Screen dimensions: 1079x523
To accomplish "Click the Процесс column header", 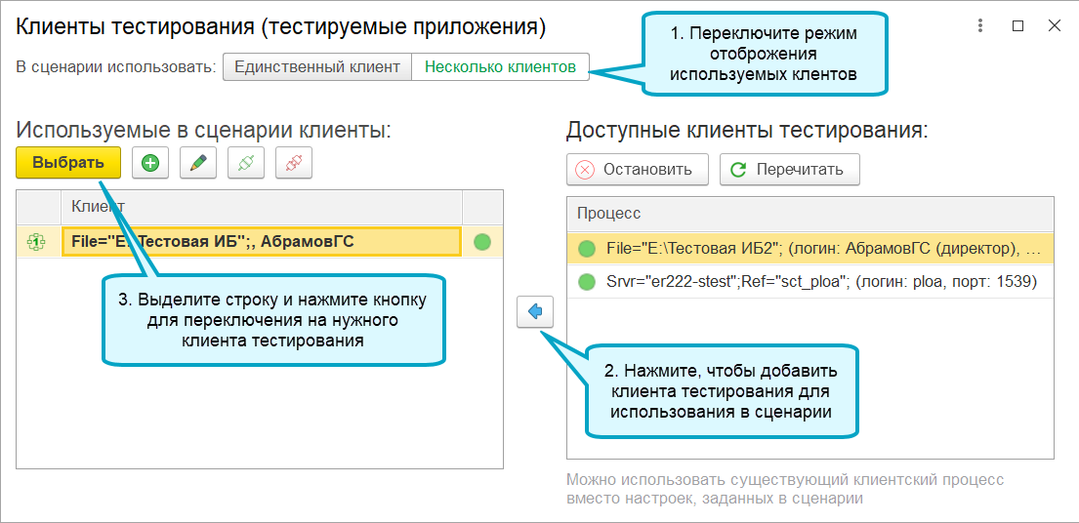I will pos(809,214).
